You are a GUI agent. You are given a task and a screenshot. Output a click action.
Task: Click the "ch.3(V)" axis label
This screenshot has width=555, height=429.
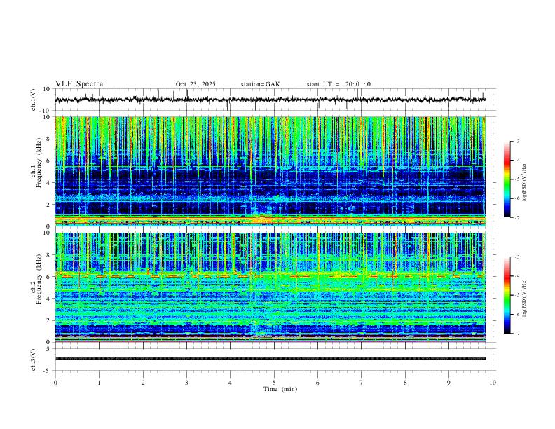coord(34,360)
